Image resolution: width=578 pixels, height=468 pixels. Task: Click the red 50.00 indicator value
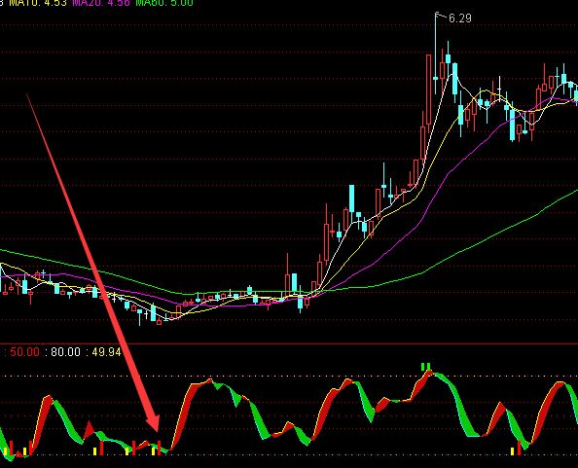[x=24, y=352]
